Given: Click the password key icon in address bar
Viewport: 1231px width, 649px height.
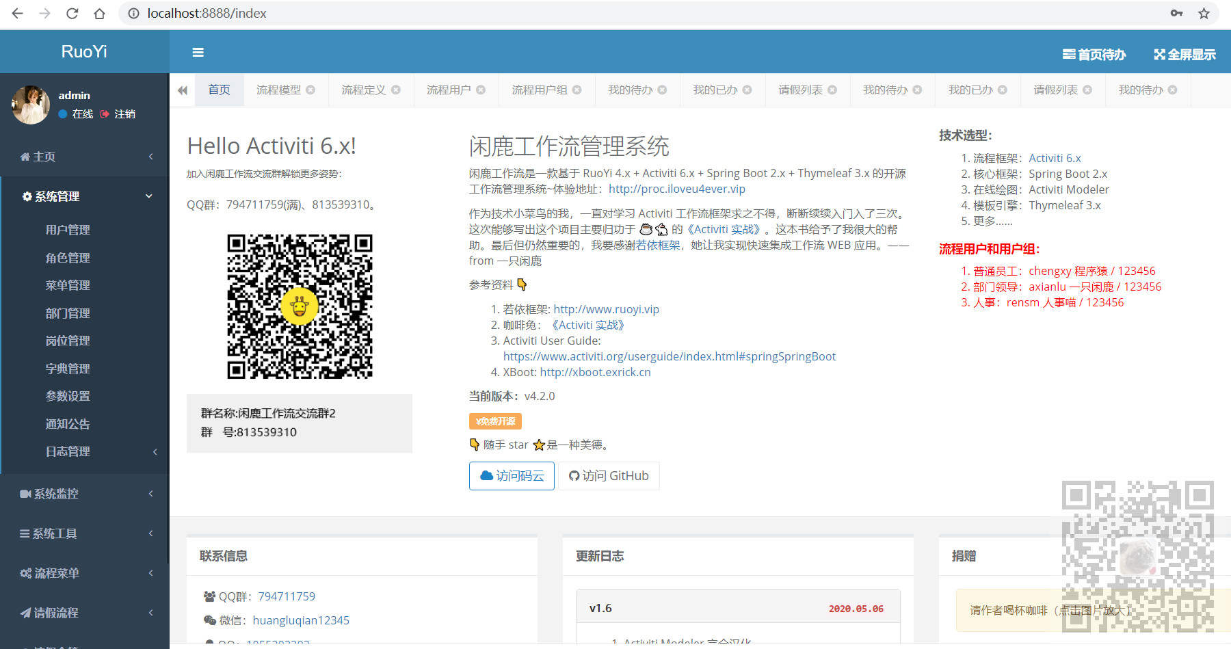Looking at the screenshot, I should 1176,13.
